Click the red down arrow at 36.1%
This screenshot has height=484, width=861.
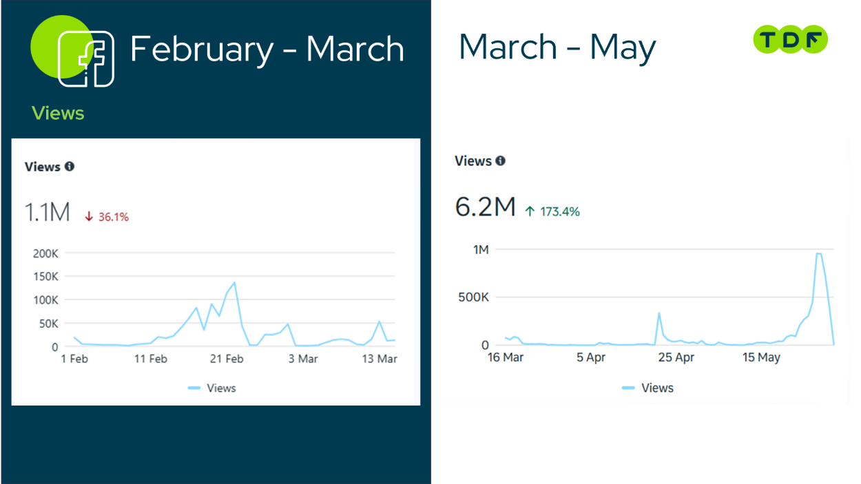pos(88,217)
